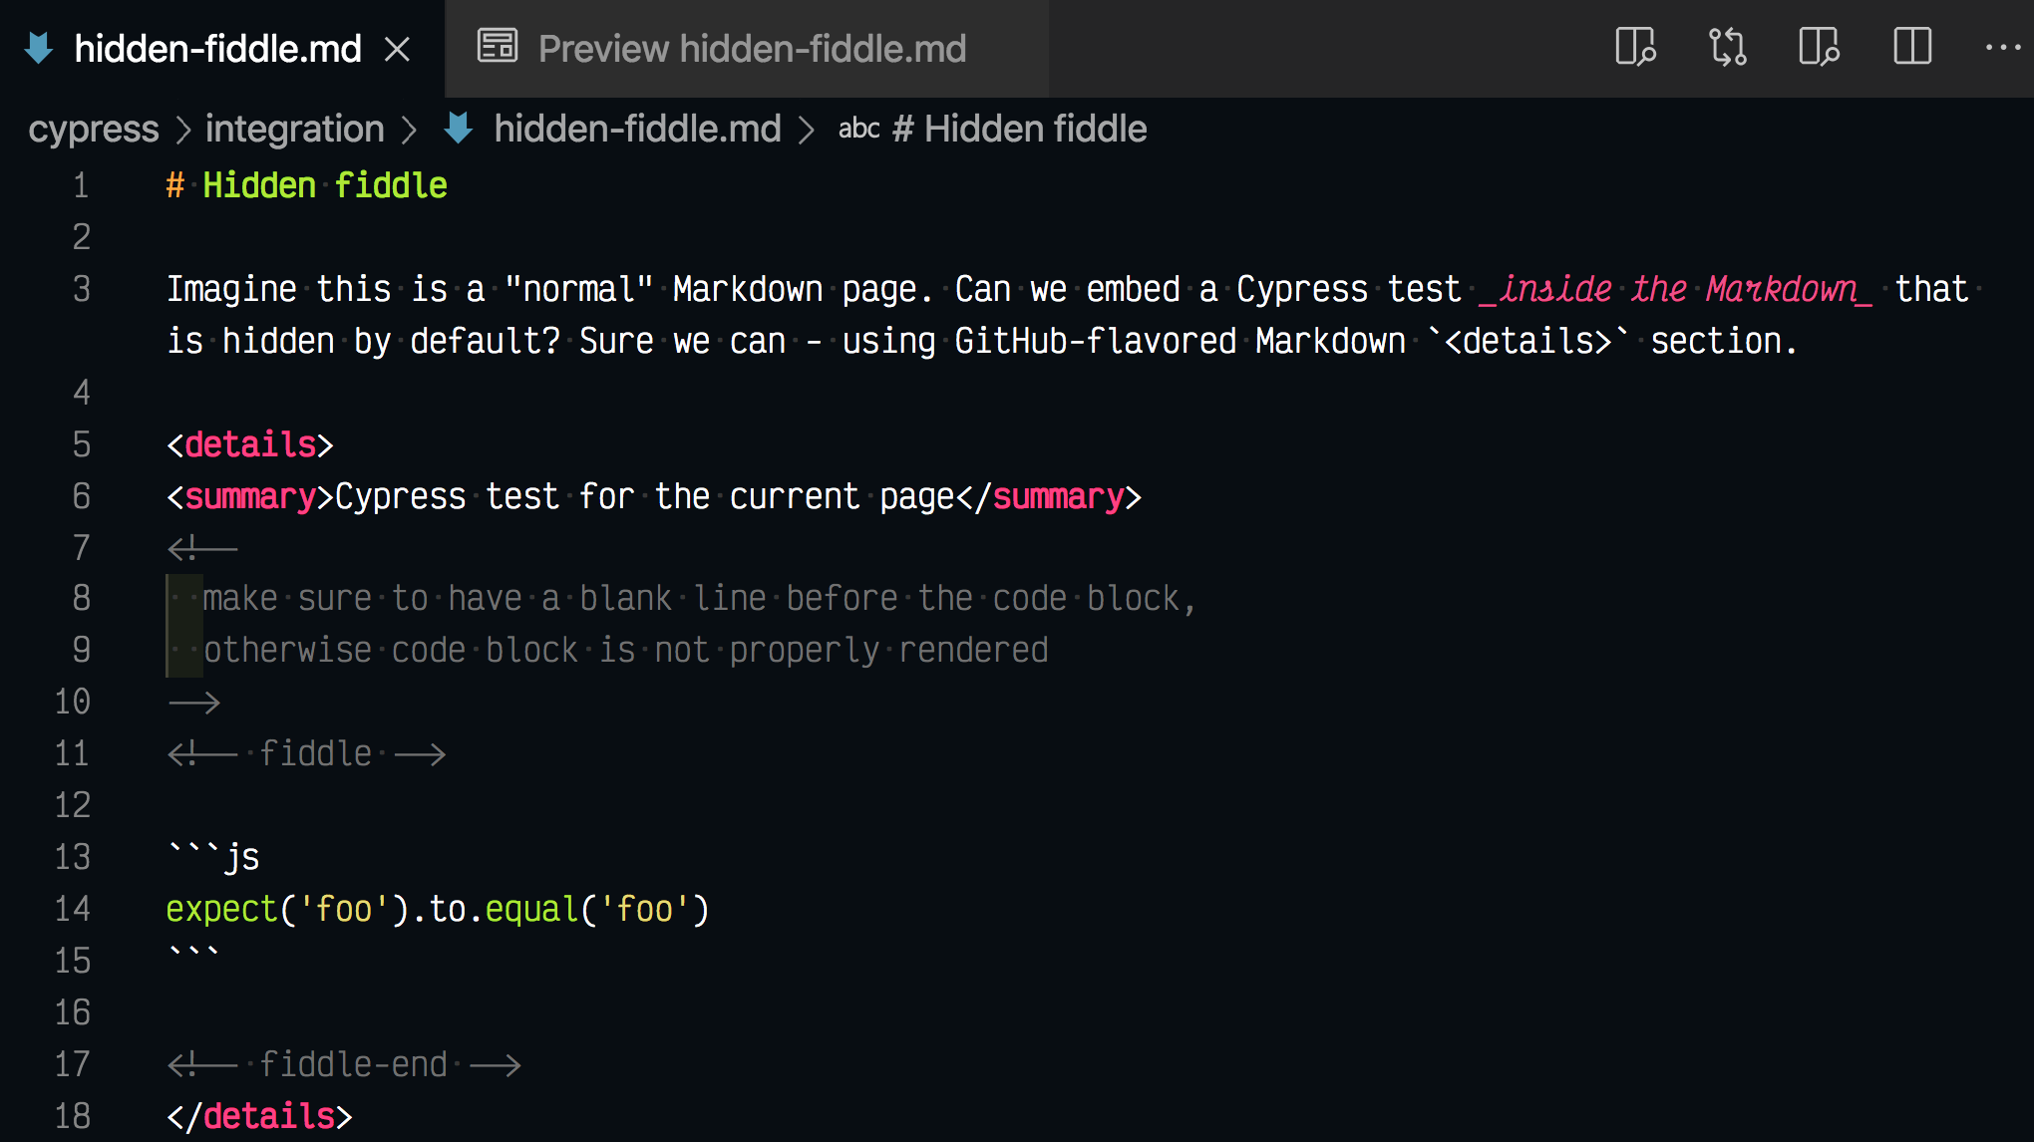The image size is (2034, 1142).
Task: Place cursor on expect('foo') code line
Action: pyautogui.click(x=437, y=910)
